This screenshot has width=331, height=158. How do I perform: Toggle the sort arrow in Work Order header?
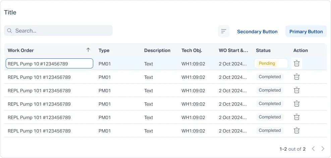coord(88,50)
